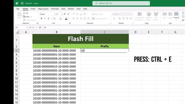Decrease font size with small A icon
185x104 pixels.
click(x=68, y=14)
